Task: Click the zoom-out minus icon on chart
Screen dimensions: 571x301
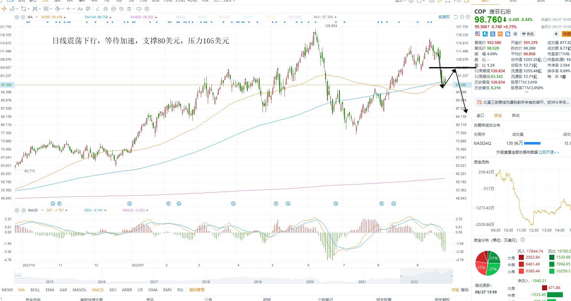Action: click(462, 17)
